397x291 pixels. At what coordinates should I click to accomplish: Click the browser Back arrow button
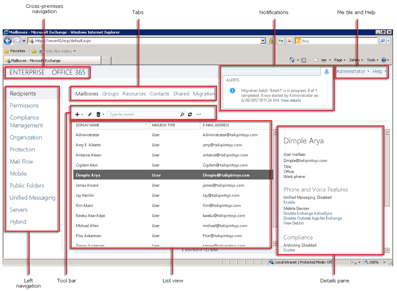click(x=8, y=41)
